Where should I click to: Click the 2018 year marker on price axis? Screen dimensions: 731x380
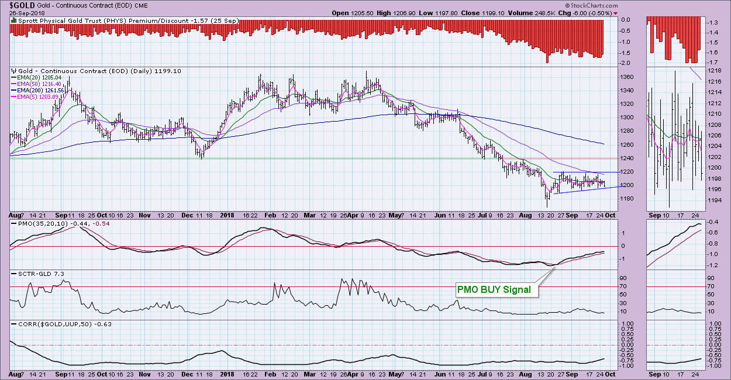pyautogui.click(x=226, y=215)
